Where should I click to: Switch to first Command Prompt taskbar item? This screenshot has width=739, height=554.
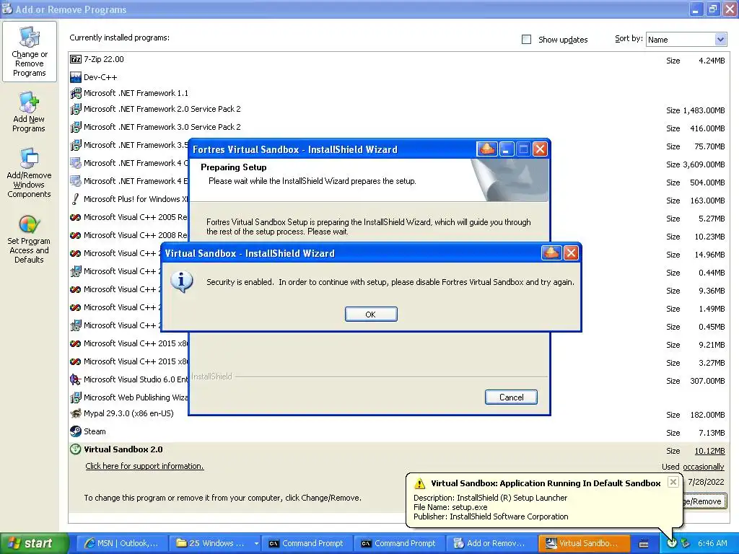click(307, 543)
